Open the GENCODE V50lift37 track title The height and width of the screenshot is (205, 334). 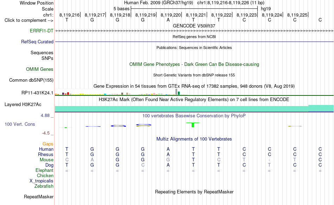(194, 26)
